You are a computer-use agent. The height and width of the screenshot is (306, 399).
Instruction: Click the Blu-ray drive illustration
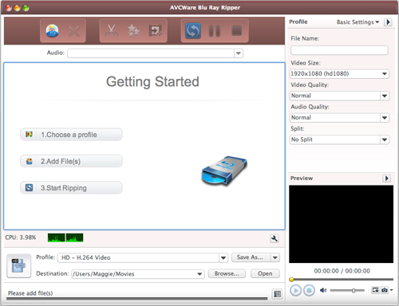point(224,171)
